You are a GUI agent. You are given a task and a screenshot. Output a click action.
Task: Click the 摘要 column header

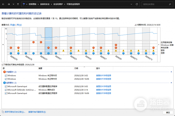point(55,68)
